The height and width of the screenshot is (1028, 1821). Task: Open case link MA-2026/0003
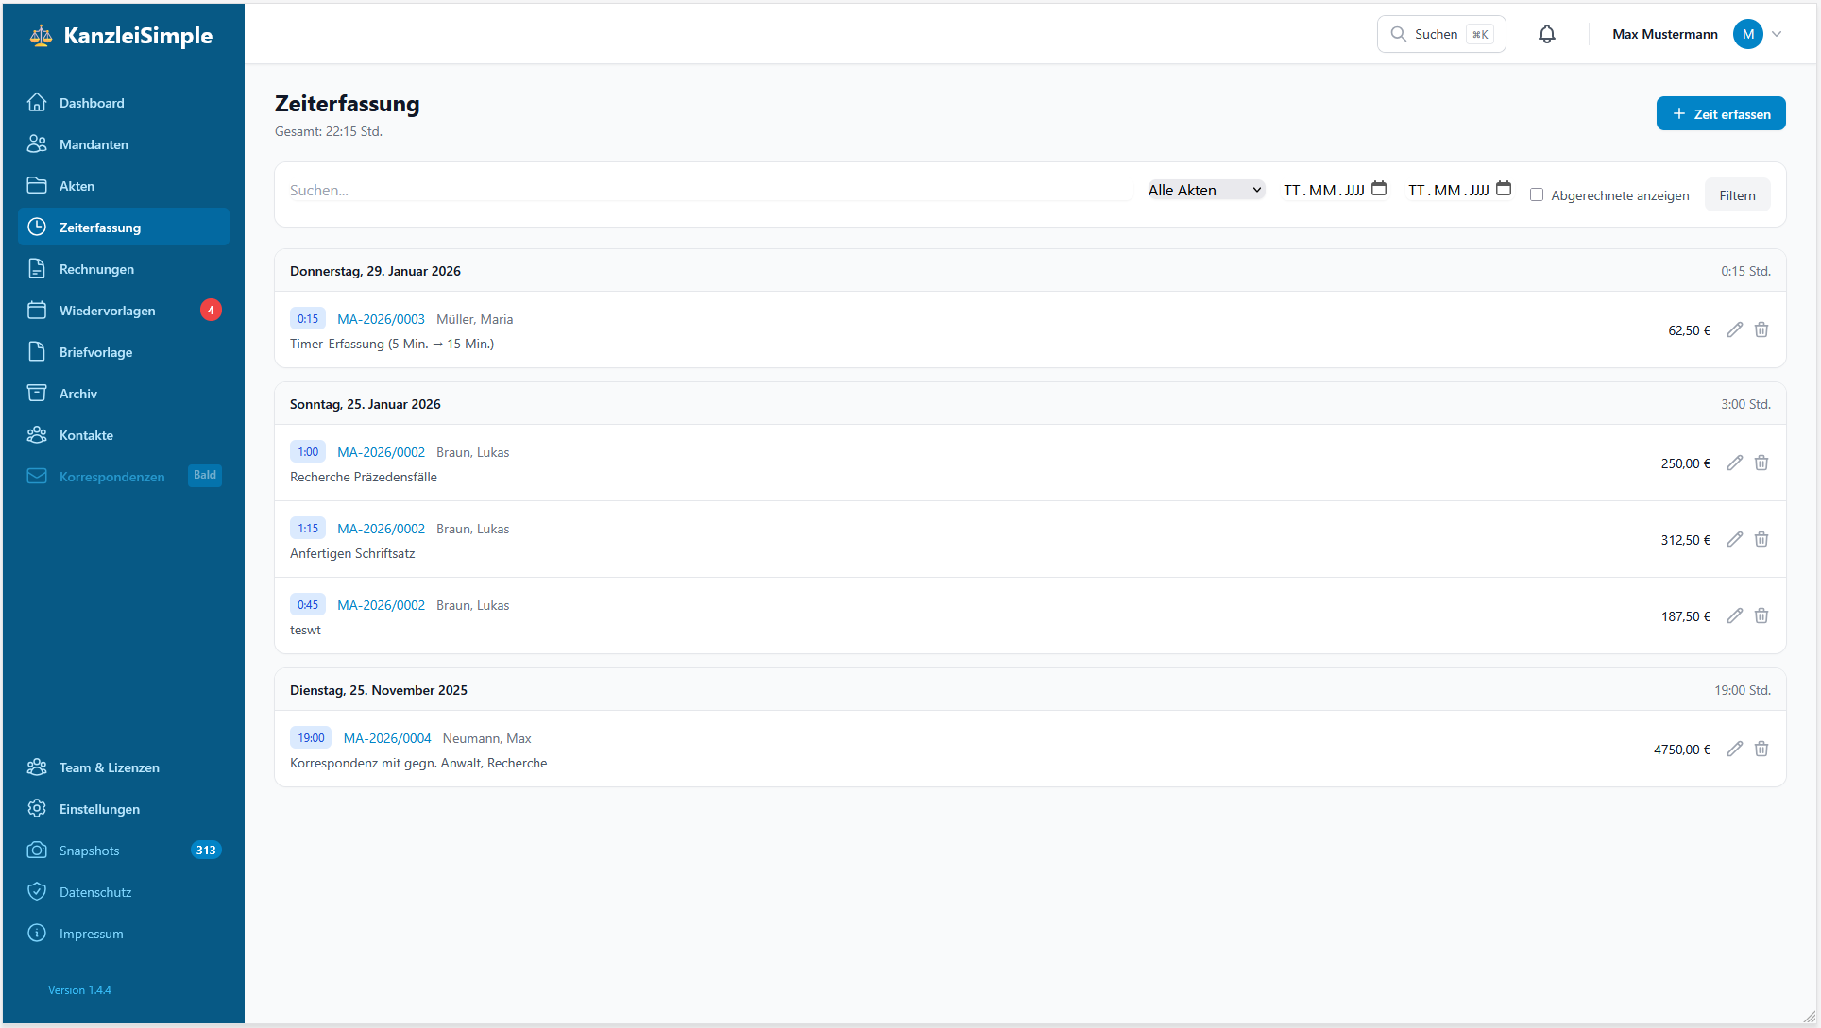point(381,319)
